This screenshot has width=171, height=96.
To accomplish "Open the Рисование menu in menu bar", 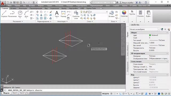I will 59,6.
